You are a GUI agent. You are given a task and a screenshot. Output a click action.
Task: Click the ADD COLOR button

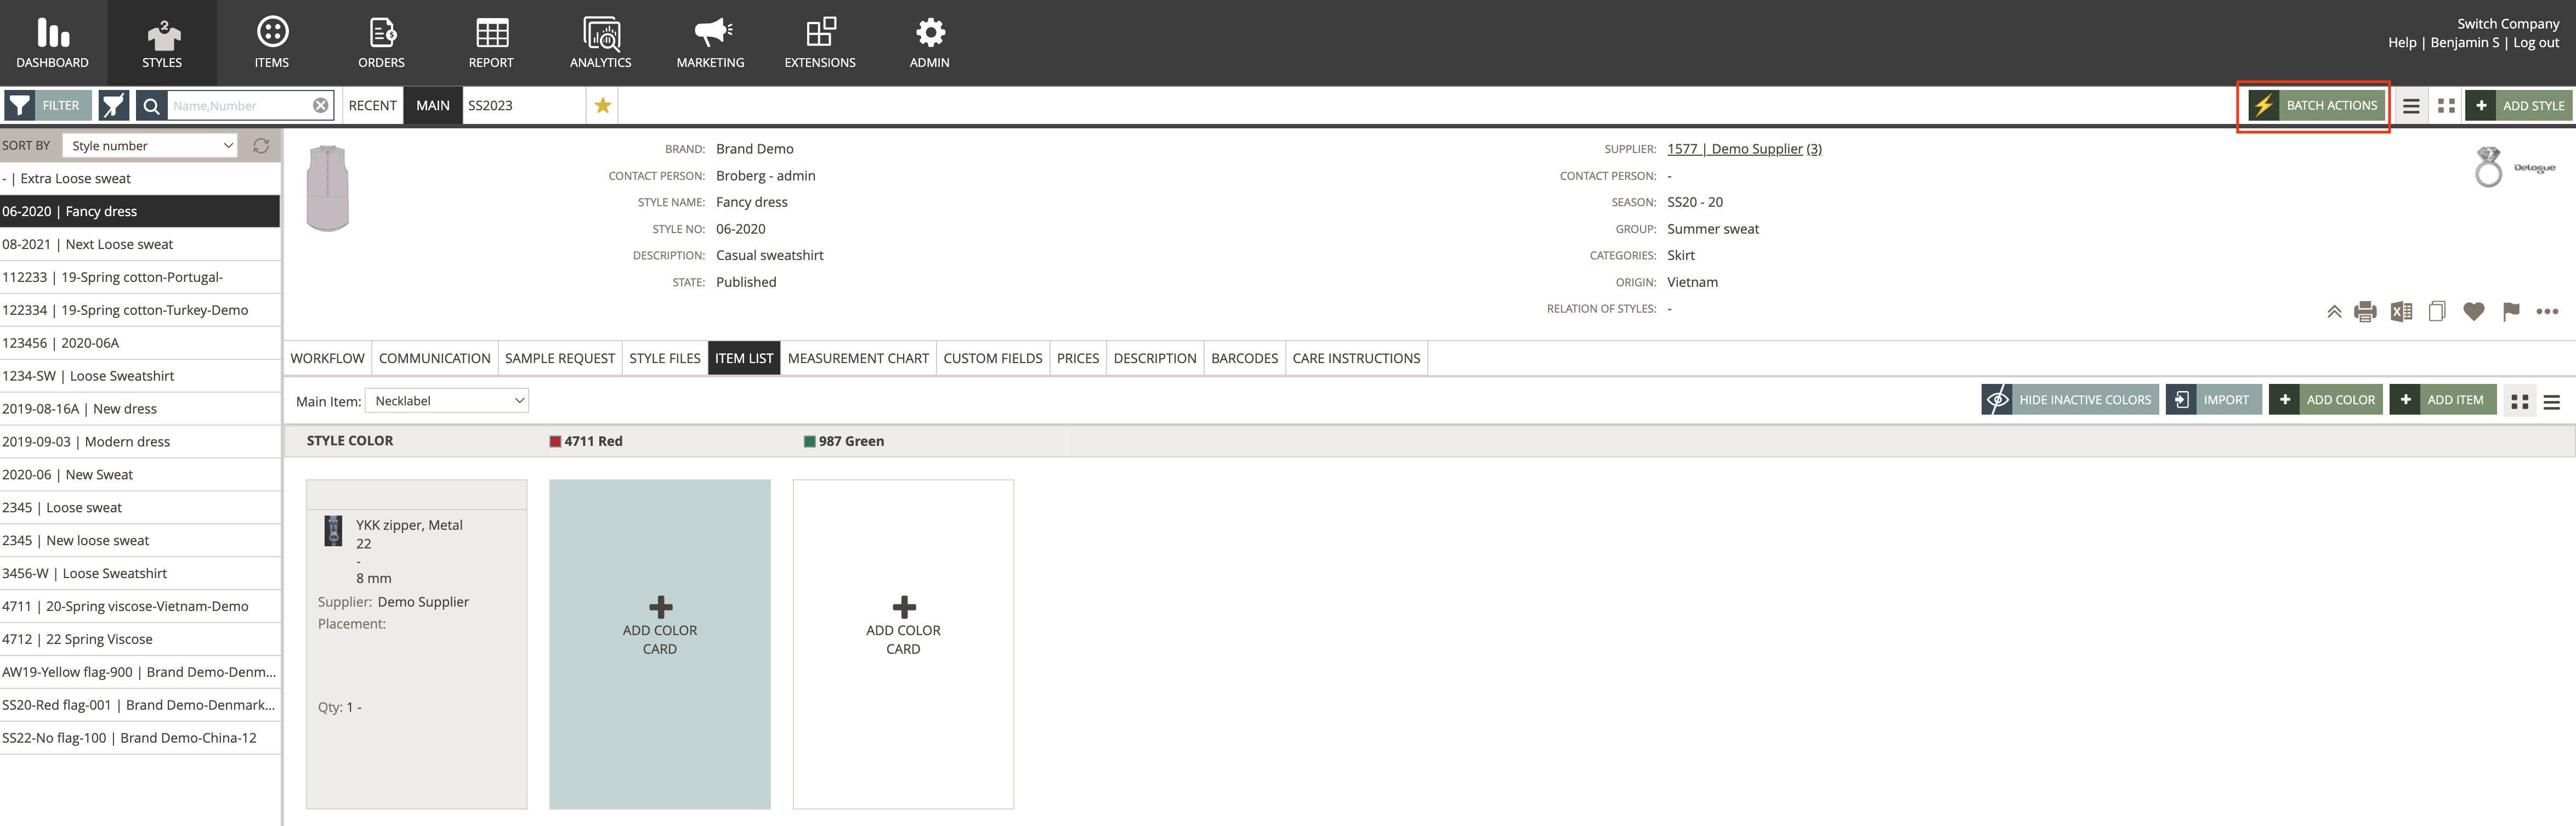click(2326, 399)
